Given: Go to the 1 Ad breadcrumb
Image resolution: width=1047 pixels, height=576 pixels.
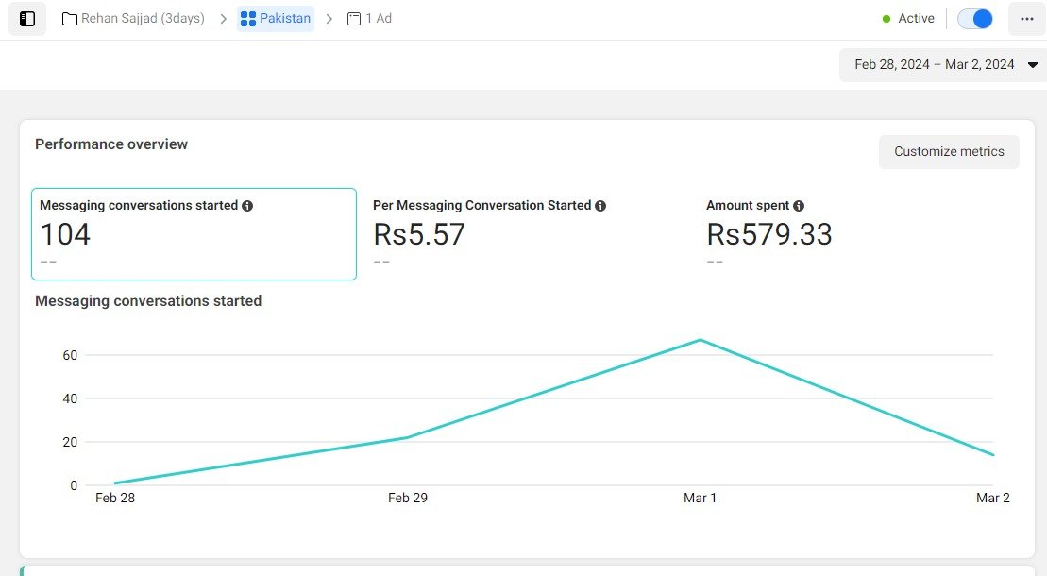Looking at the screenshot, I should coord(379,19).
